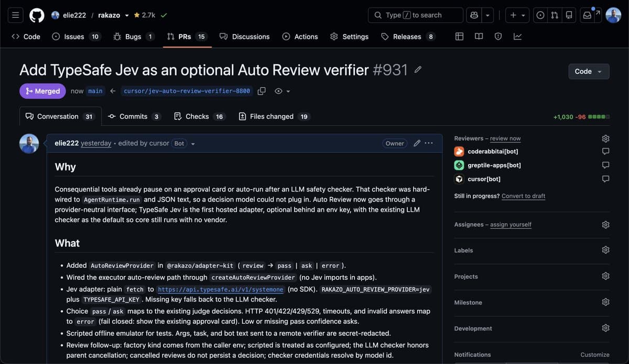
Task: View greptile-apps[bot] review comment icon
Action: click(x=605, y=165)
